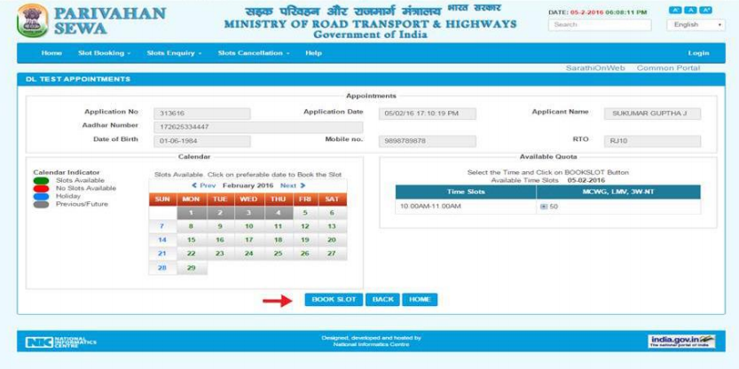Click the green Slots Available indicator swatch
This screenshot has width=739, height=369.
[41, 180]
